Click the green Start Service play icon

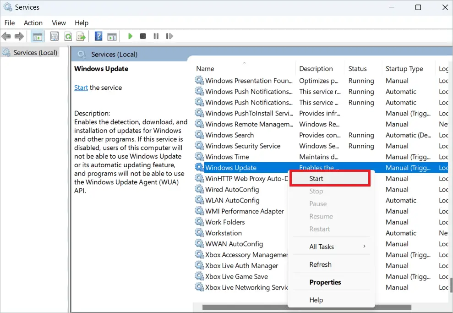pos(130,36)
